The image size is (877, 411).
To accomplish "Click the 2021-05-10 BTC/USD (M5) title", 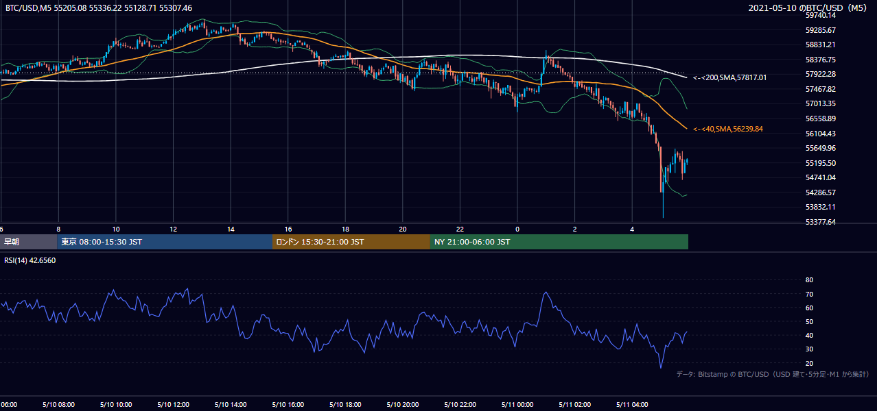I will (808, 8).
